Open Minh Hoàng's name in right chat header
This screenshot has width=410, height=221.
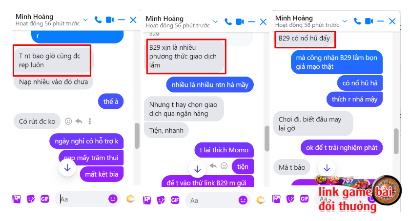pyautogui.click(x=294, y=18)
